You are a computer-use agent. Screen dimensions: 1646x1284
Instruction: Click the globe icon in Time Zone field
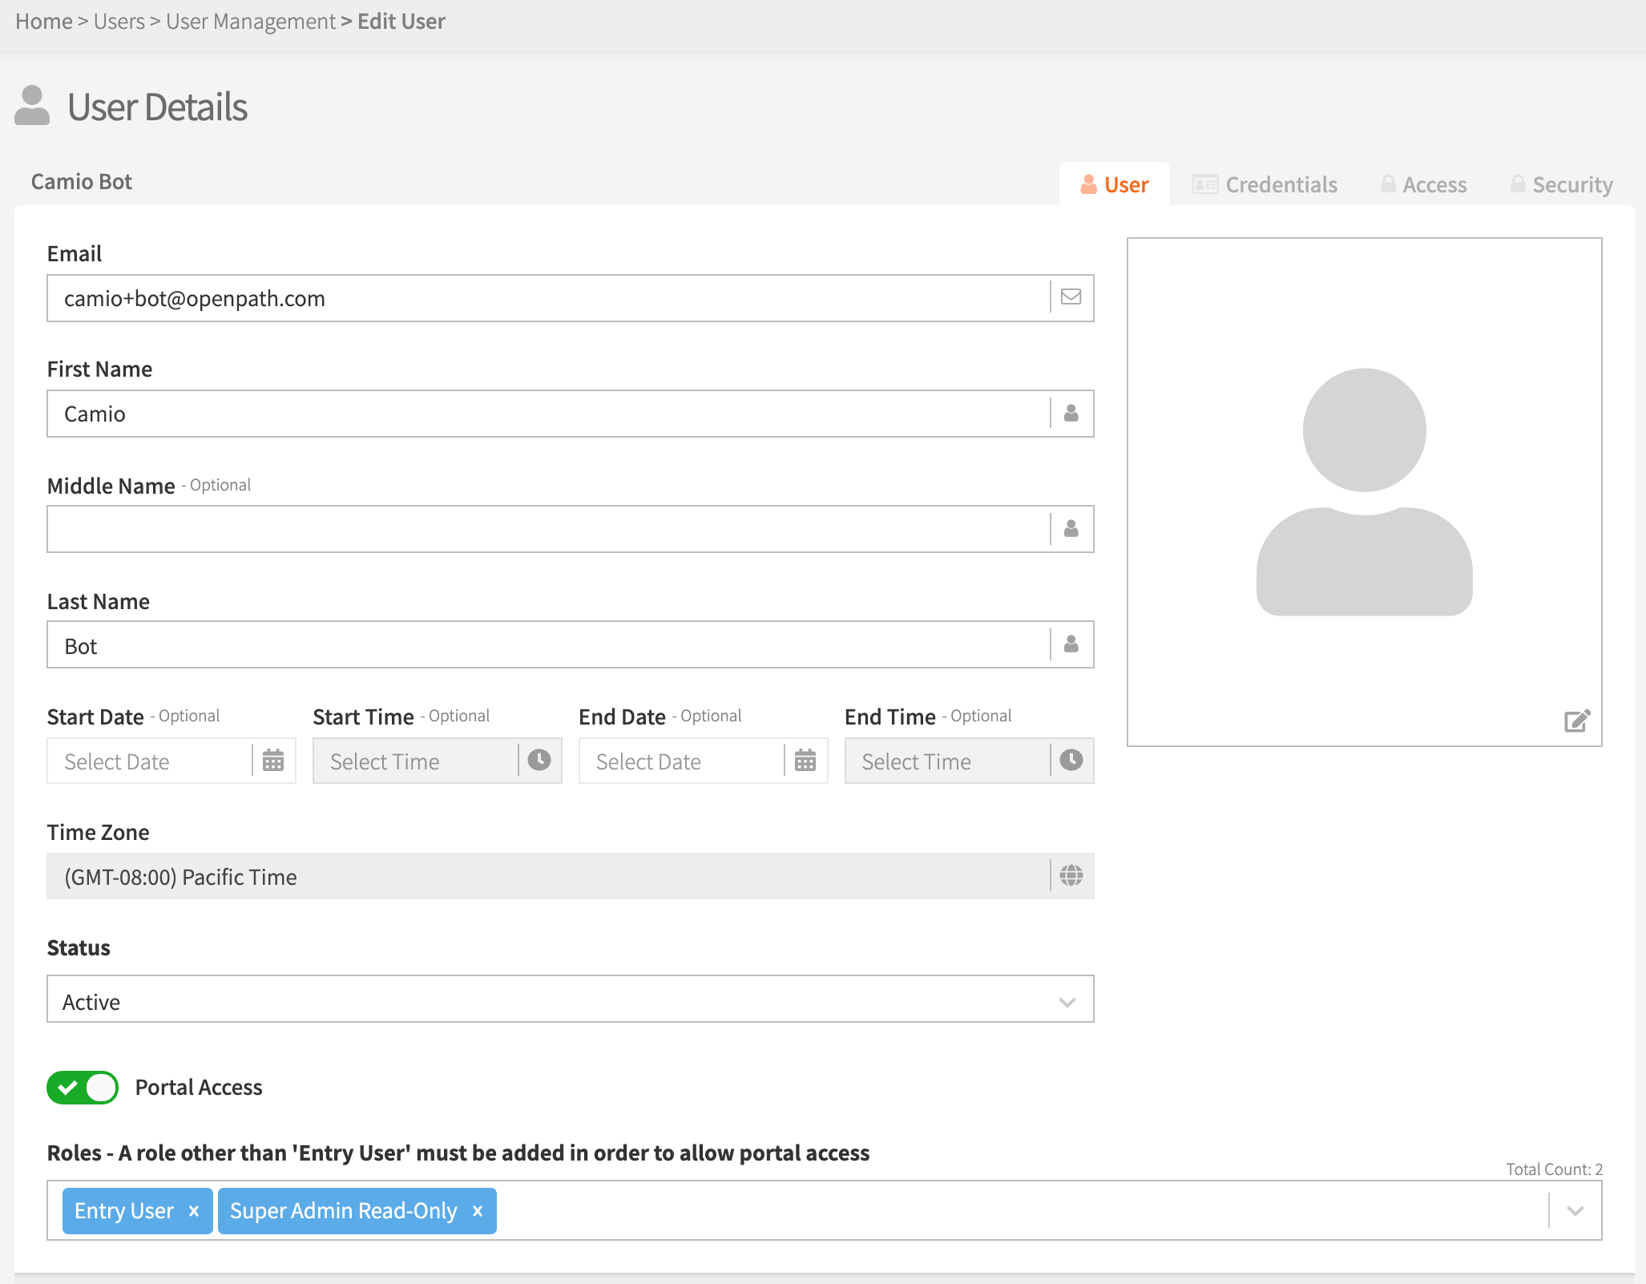click(x=1071, y=875)
